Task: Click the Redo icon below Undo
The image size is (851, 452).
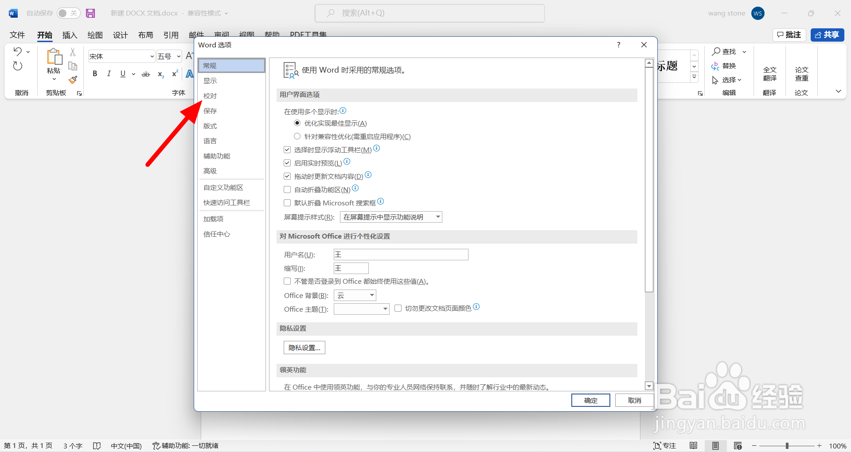Action: 17,66
